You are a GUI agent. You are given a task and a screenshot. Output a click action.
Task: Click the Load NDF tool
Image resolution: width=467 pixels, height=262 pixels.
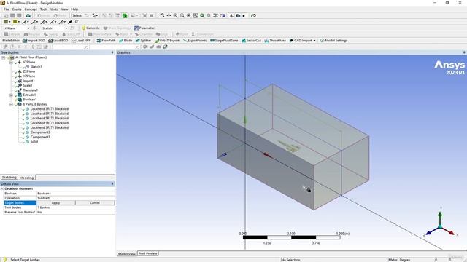tap(81, 41)
